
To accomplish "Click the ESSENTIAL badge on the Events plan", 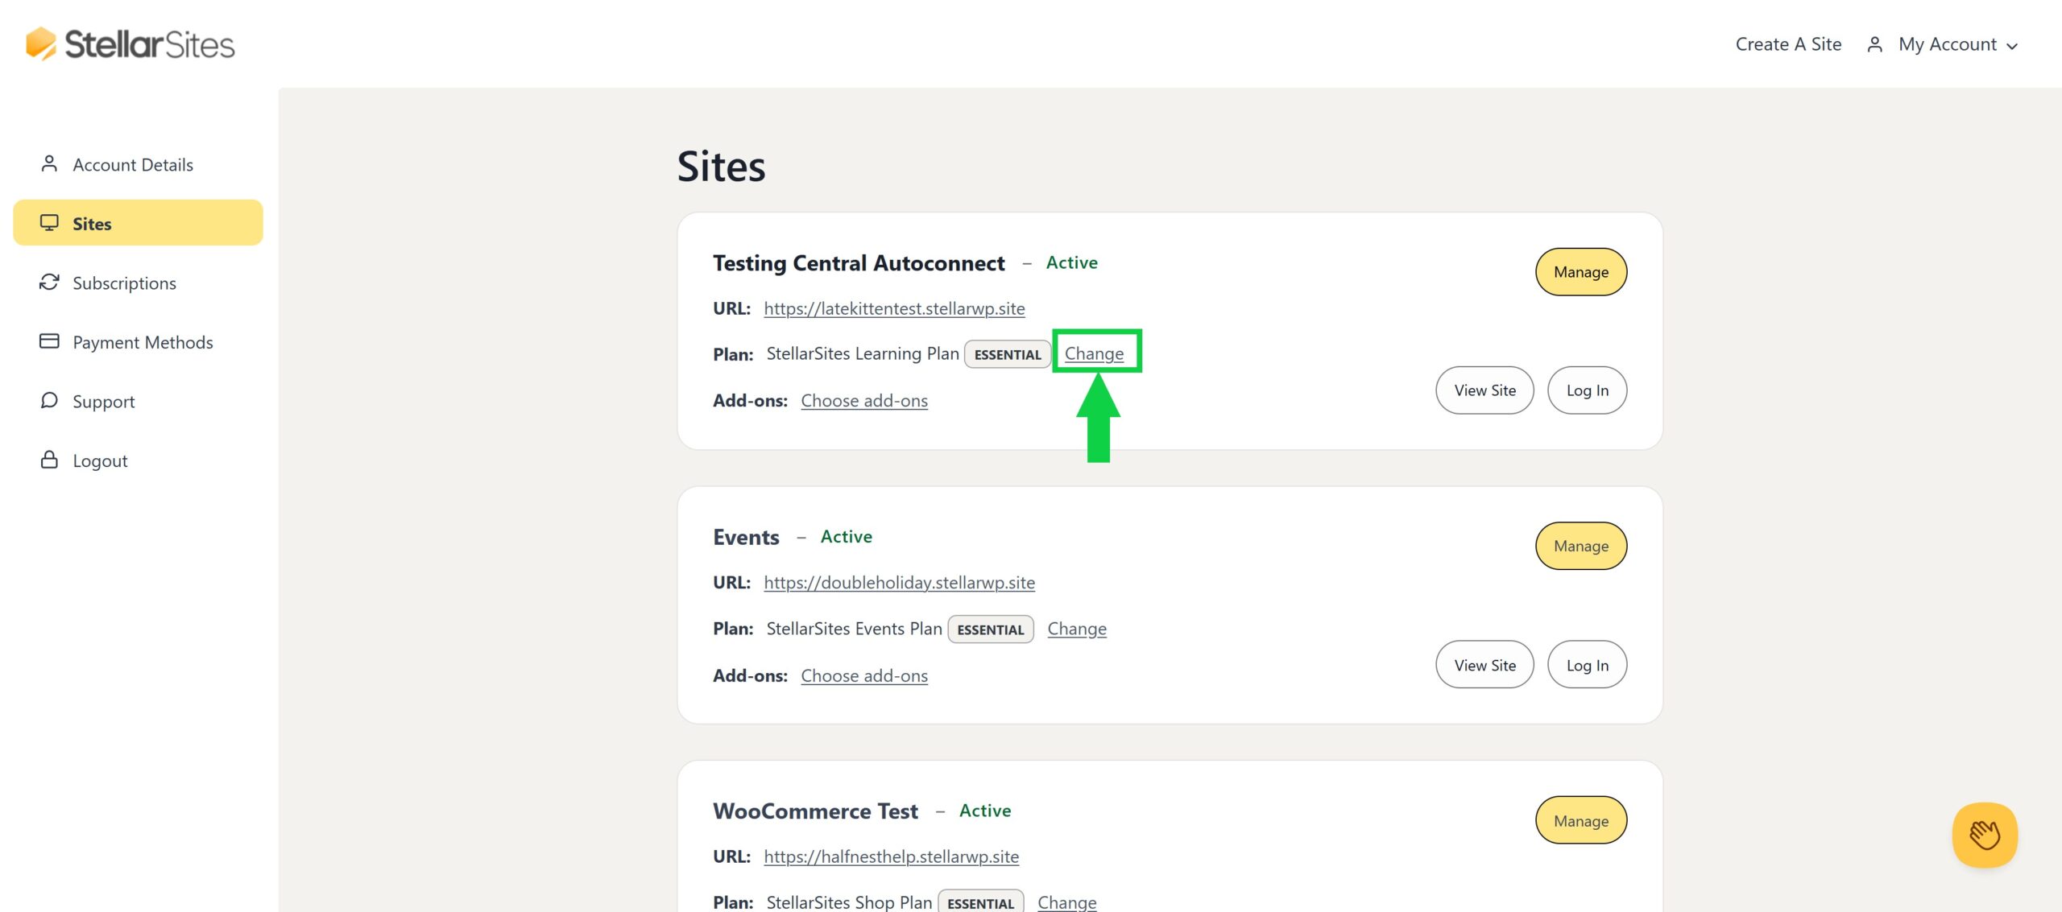I will (991, 629).
